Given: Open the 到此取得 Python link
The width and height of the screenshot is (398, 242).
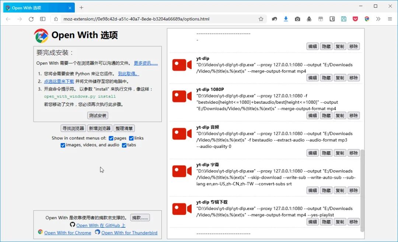Looking at the screenshot, I should (129, 74).
